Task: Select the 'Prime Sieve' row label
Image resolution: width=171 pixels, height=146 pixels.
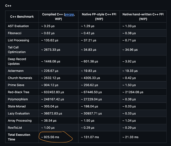Action: tap(16, 85)
